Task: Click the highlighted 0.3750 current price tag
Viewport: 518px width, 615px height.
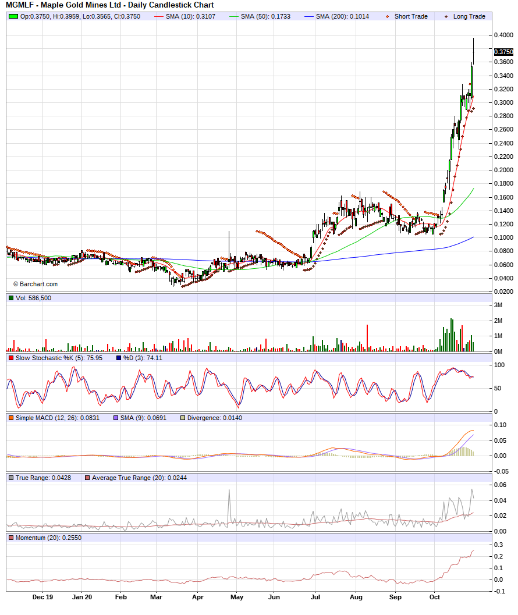Action: pos(503,52)
